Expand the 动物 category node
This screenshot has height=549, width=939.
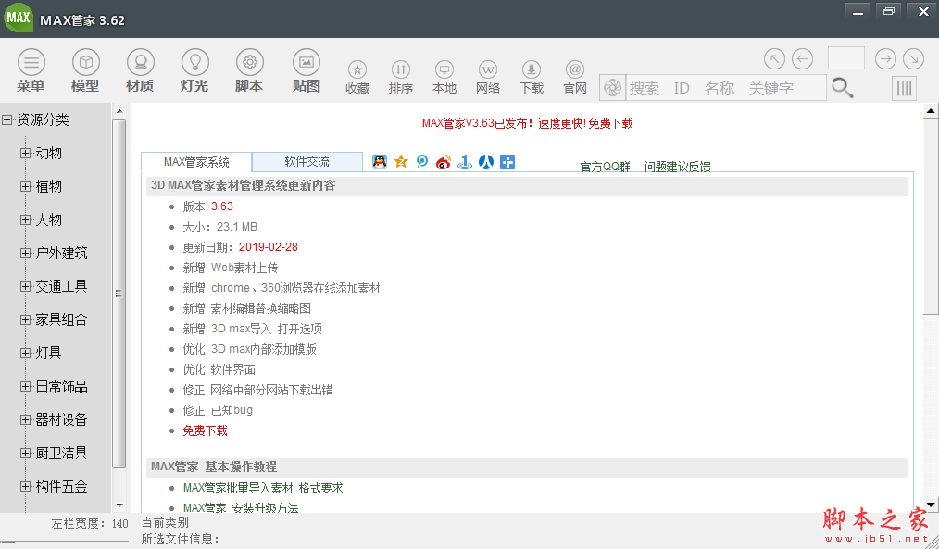click(25, 154)
